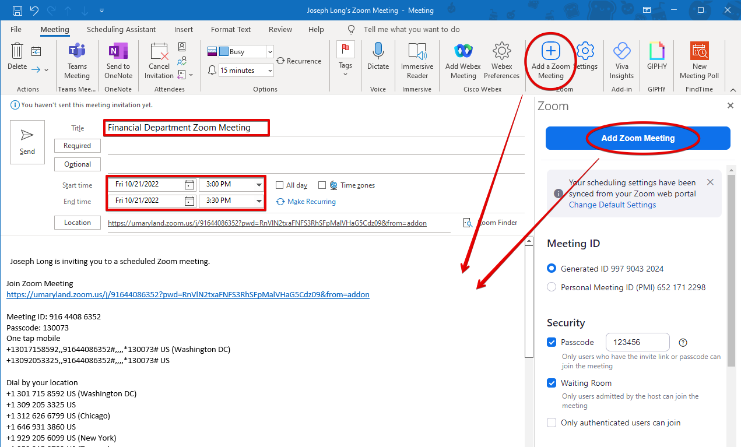Open the Format Text tab
Viewport: 741px width, 447px height.
pyautogui.click(x=231, y=30)
